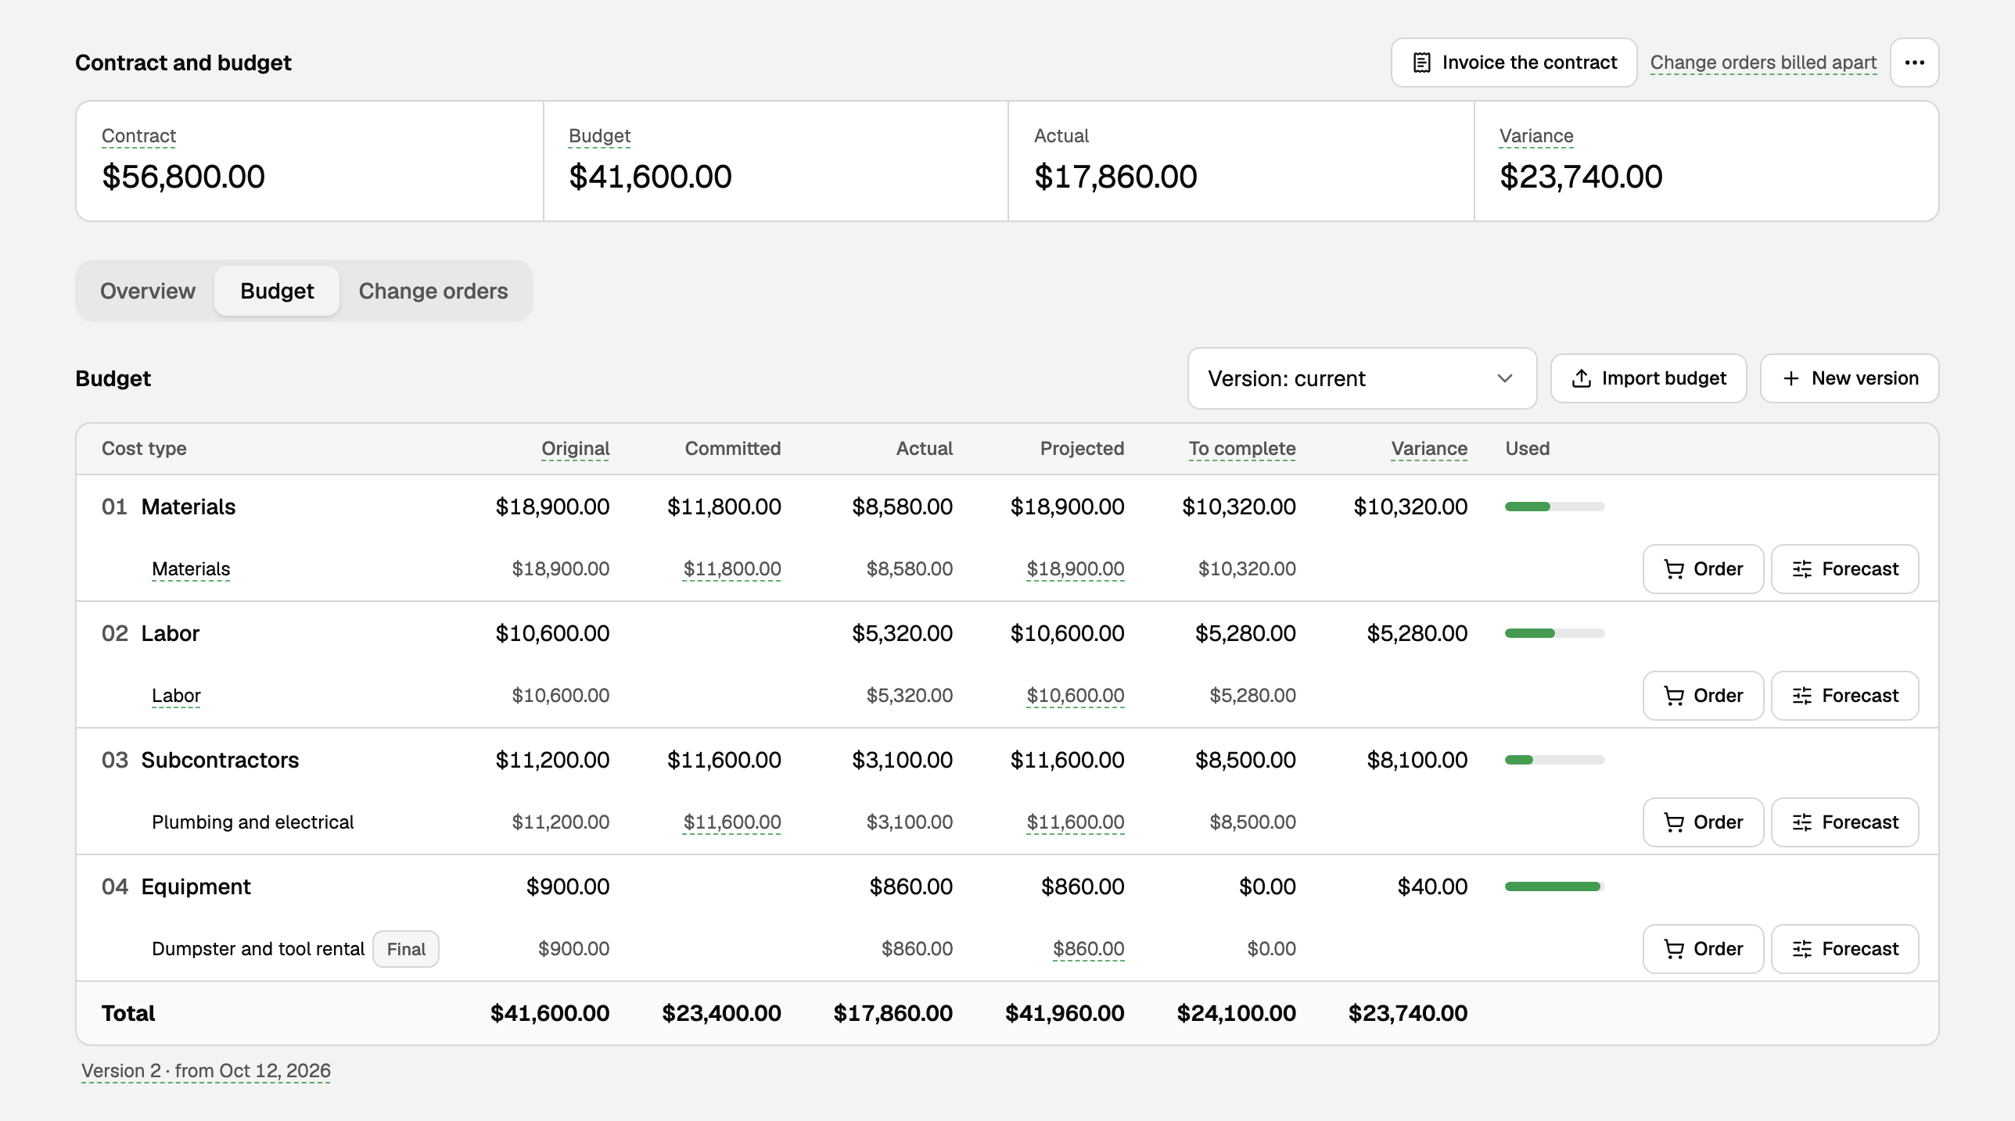The height and width of the screenshot is (1121, 2015).
Task: Click the 04 Equipment row heading
Action: pos(176,886)
